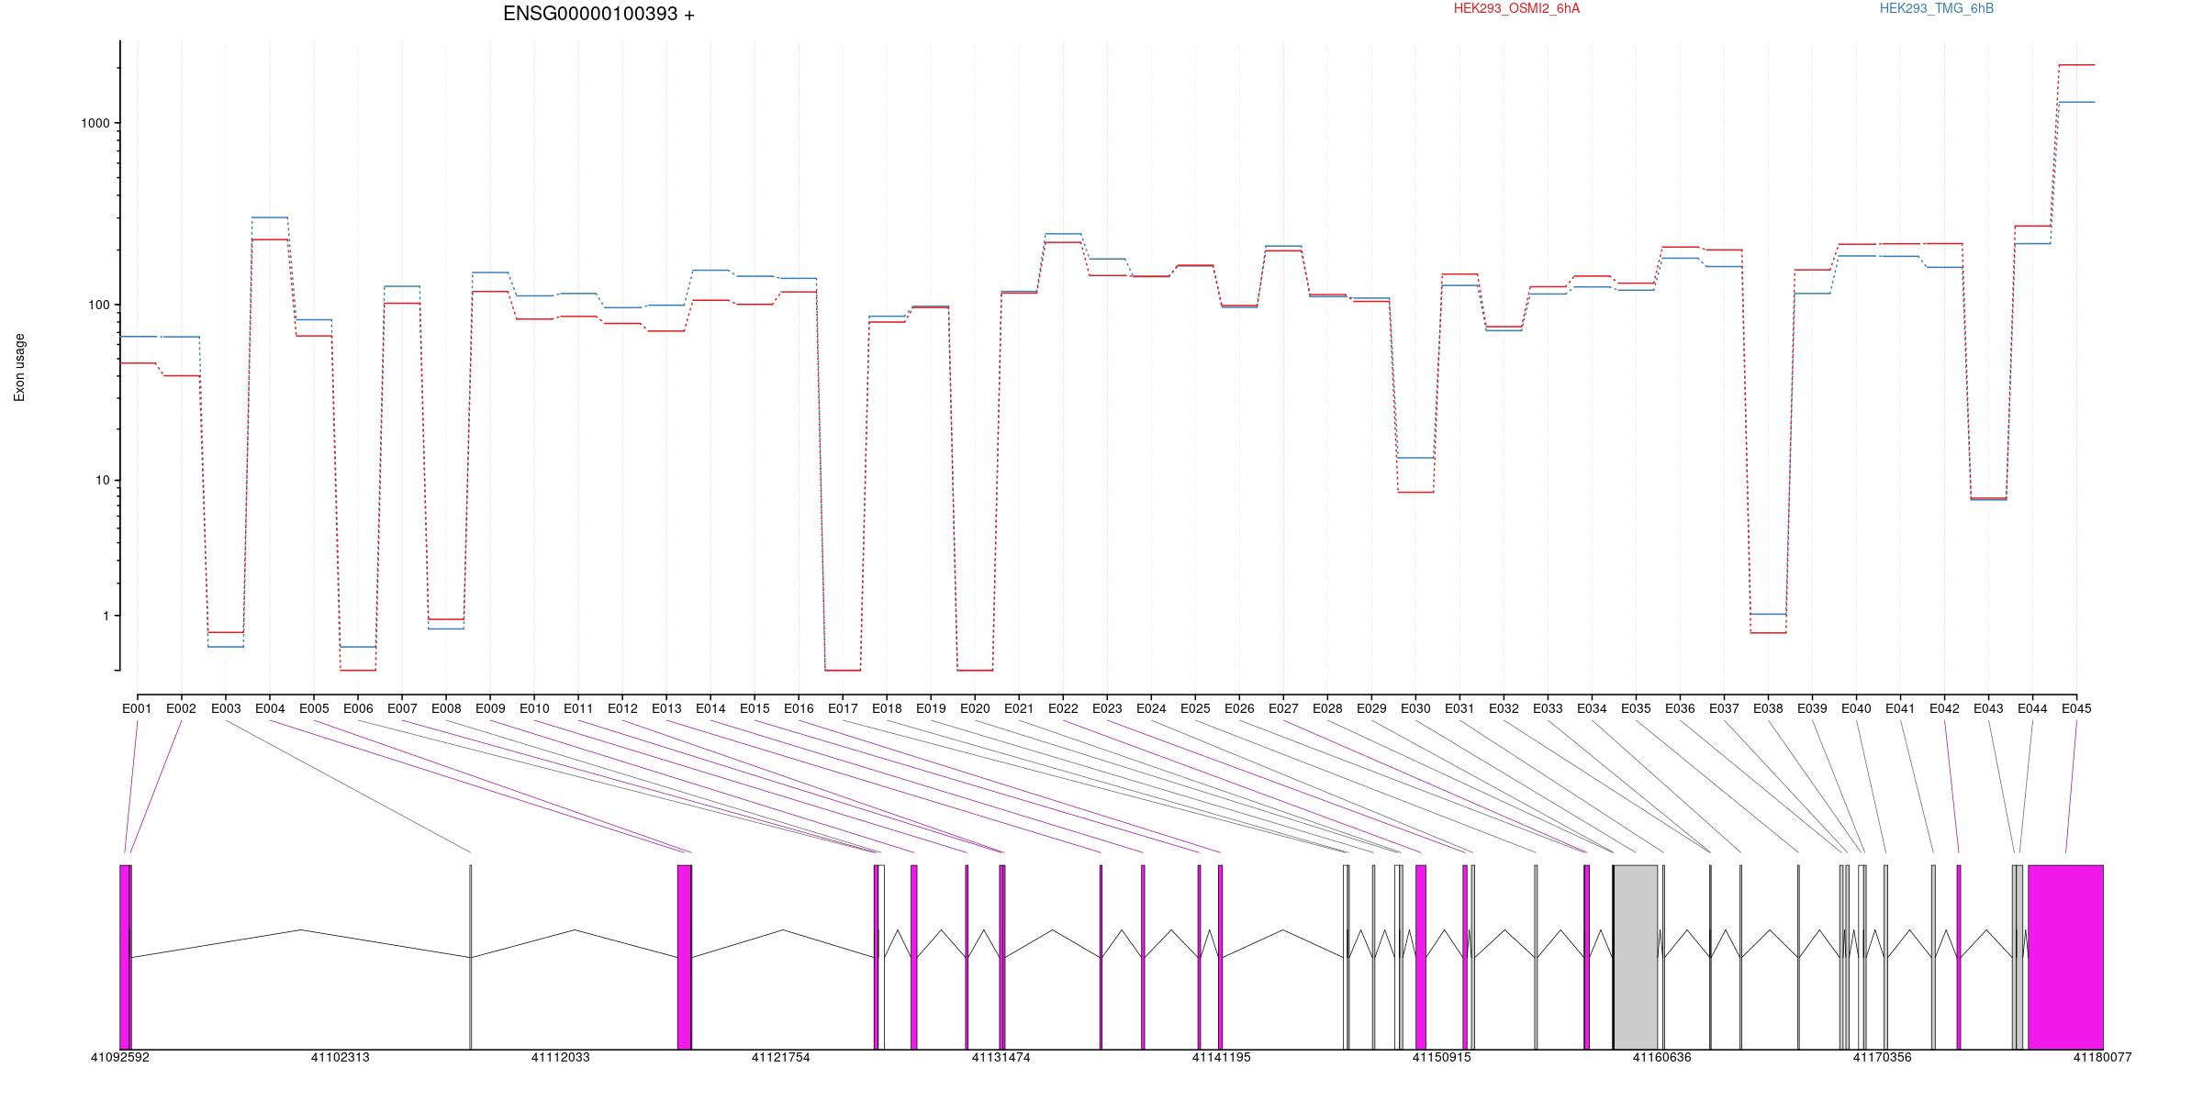Select exon label E033
The width and height of the screenshot is (2203, 1101).
tap(1548, 708)
